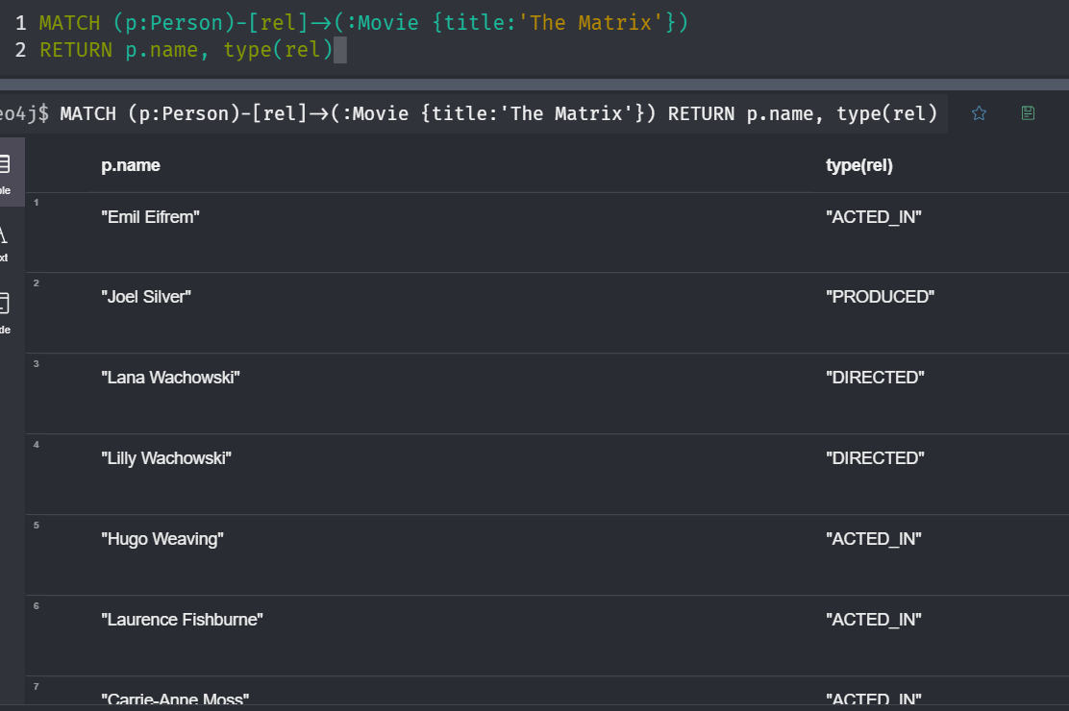Screen dimensions: 1069x711
Task: Save the query using the green save icon
Action: click(x=1028, y=113)
